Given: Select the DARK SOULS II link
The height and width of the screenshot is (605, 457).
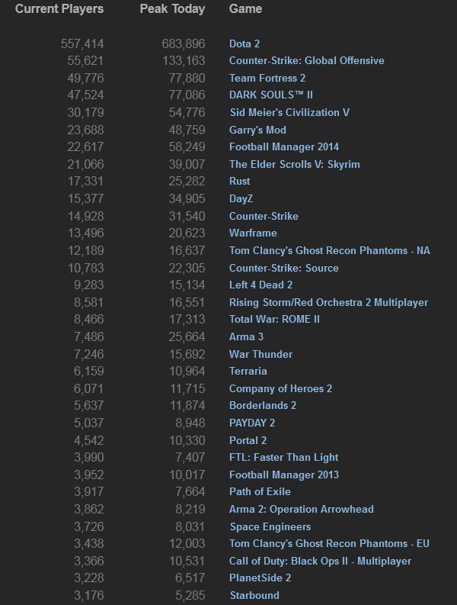Looking at the screenshot, I should (271, 95).
